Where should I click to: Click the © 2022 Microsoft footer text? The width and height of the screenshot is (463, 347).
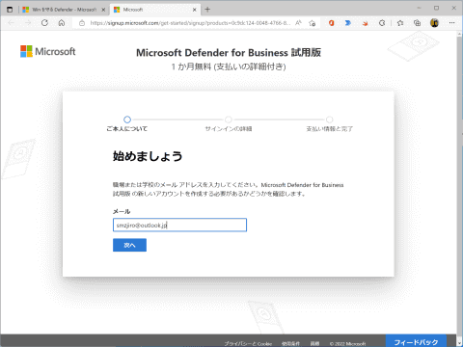pos(347,343)
